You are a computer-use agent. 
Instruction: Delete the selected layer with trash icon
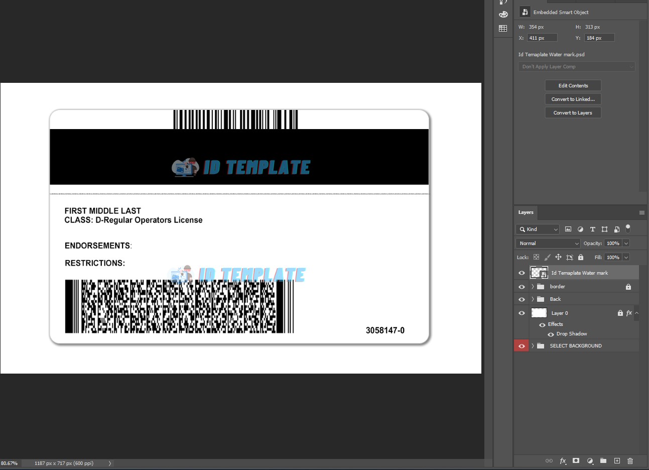tap(630, 461)
